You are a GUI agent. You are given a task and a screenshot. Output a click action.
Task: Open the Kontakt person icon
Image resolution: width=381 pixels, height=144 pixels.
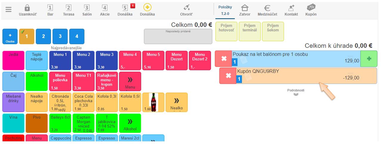pos(291,8)
